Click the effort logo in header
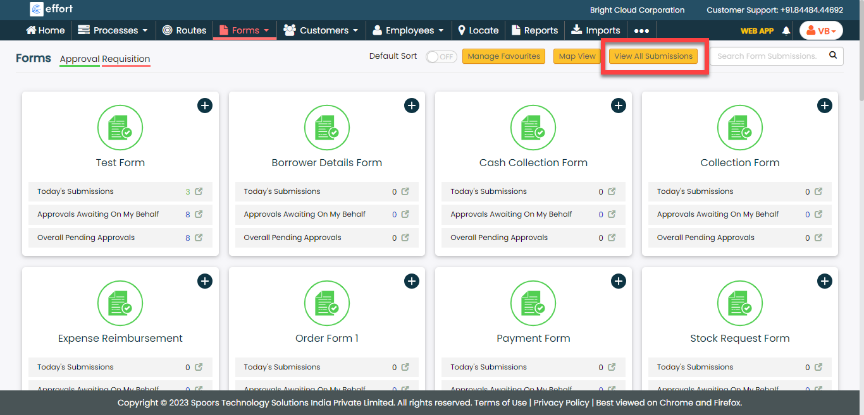This screenshot has width=864, height=415. pyautogui.click(x=51, y=9)
